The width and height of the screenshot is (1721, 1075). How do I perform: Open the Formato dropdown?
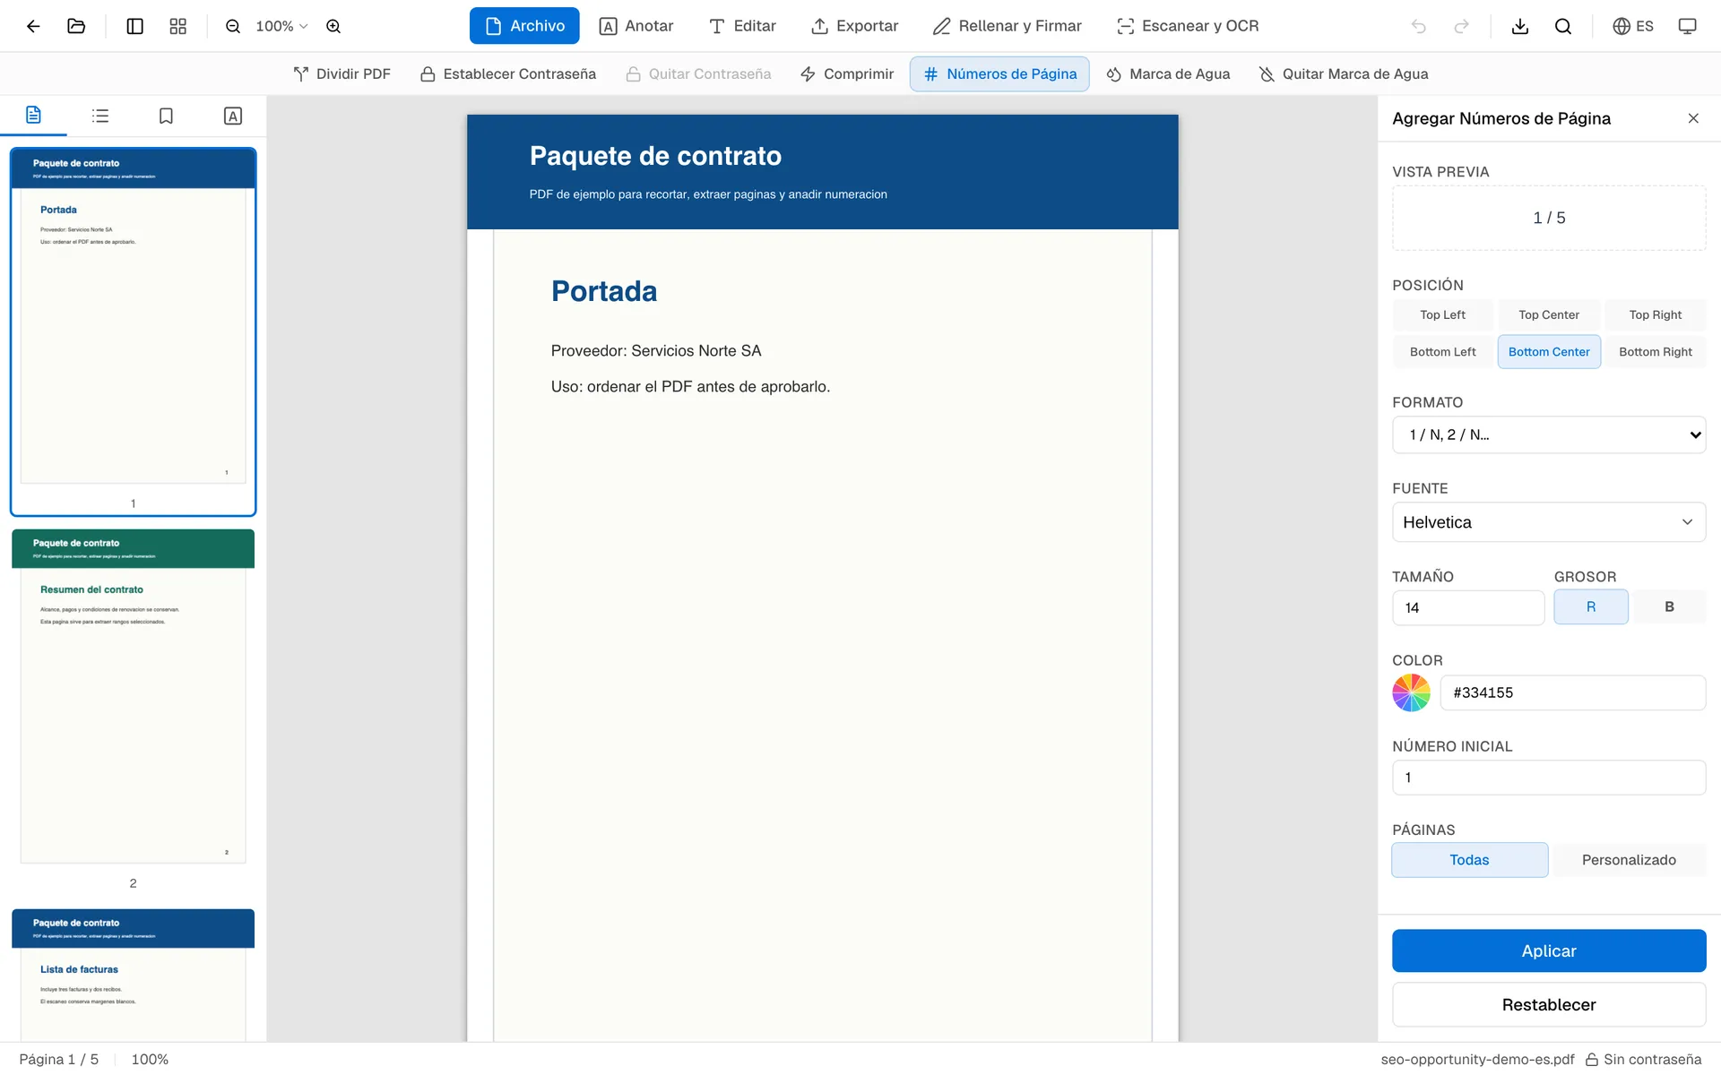point(1549,434)
